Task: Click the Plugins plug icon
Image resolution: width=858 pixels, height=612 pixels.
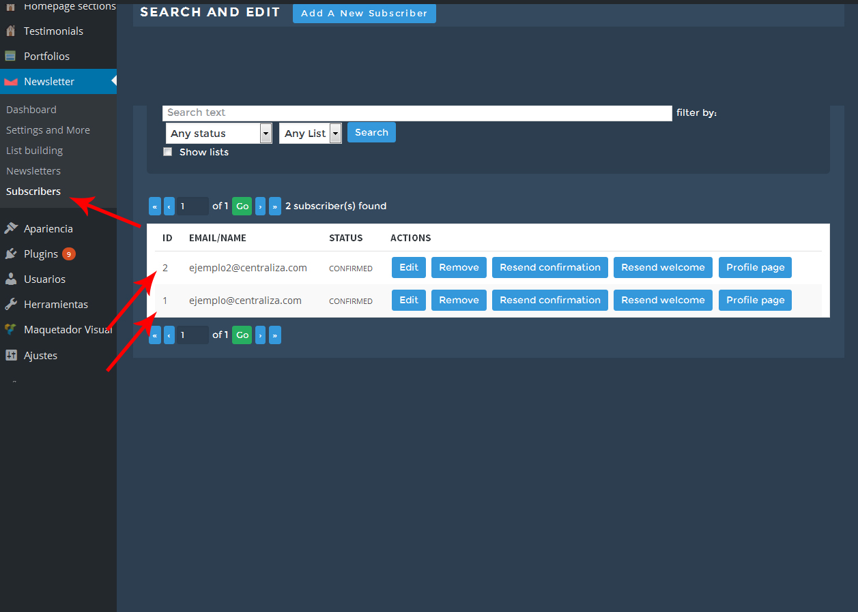Action: pos(10,254)
